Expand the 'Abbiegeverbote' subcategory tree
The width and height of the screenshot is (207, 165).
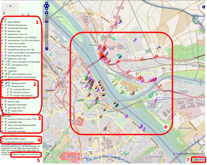coord(2,83)
